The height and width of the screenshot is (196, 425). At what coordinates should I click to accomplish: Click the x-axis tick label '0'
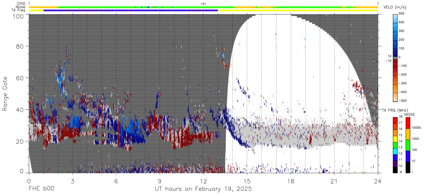[29, 181]
